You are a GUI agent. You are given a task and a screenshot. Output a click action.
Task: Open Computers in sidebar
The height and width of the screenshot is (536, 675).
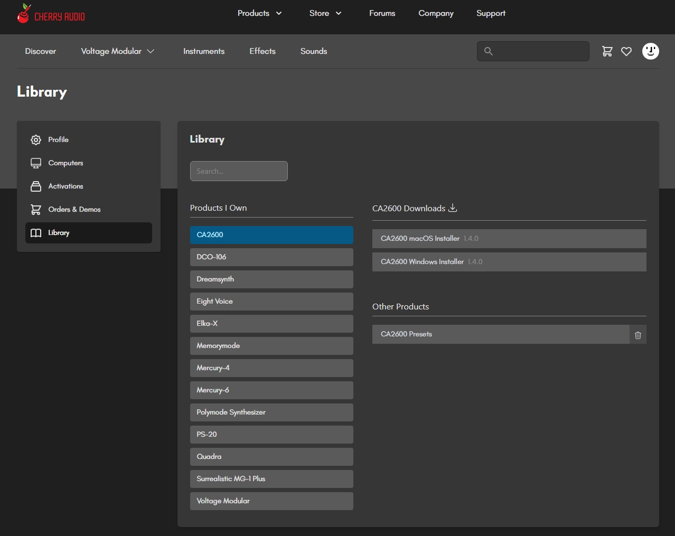tap(65, 163)
